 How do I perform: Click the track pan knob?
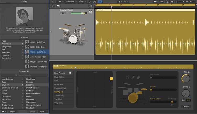point(90,12)
